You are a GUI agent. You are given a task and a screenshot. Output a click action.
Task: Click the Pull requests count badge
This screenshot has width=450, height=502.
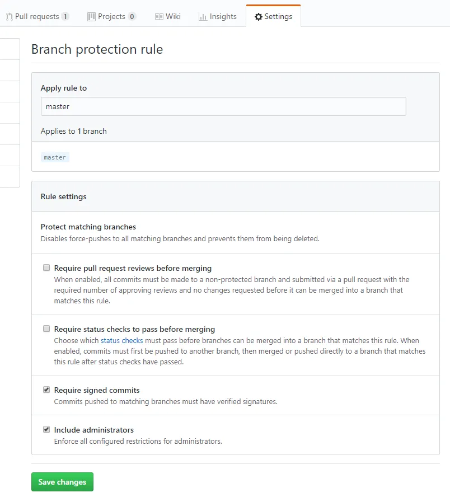tap(65, 17)
